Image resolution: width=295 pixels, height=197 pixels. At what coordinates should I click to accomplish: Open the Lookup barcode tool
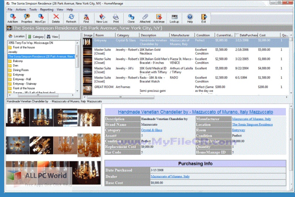pyautogui.click(x=174, y=18)
